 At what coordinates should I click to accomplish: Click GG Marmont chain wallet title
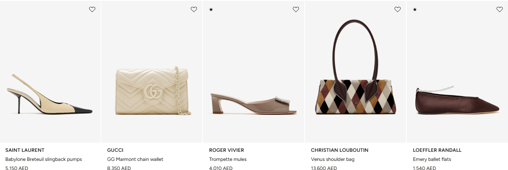(x=135, y=159)
